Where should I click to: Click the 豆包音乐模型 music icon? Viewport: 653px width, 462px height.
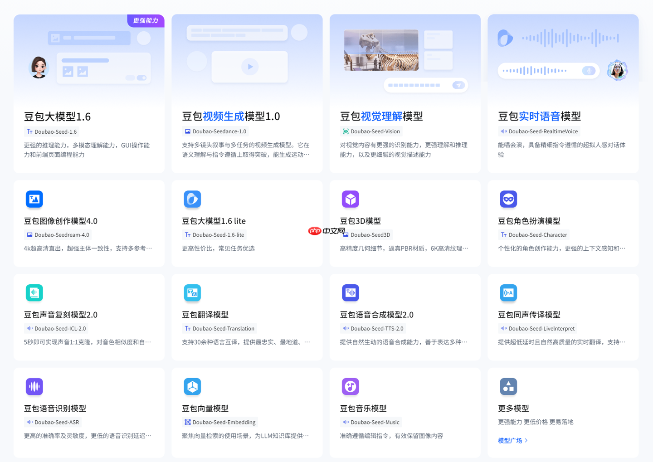pyautogui.click(x=350, y=386)
